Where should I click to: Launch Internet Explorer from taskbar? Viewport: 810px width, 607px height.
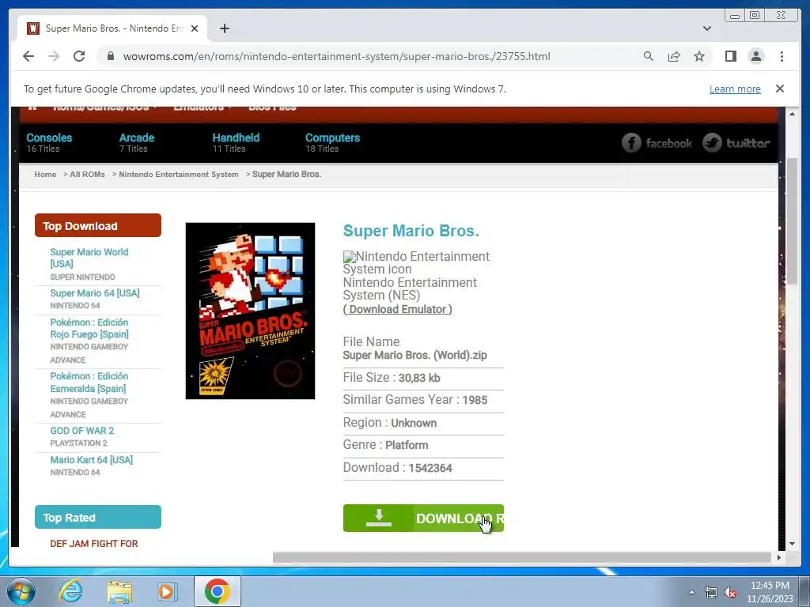(70, 592)
